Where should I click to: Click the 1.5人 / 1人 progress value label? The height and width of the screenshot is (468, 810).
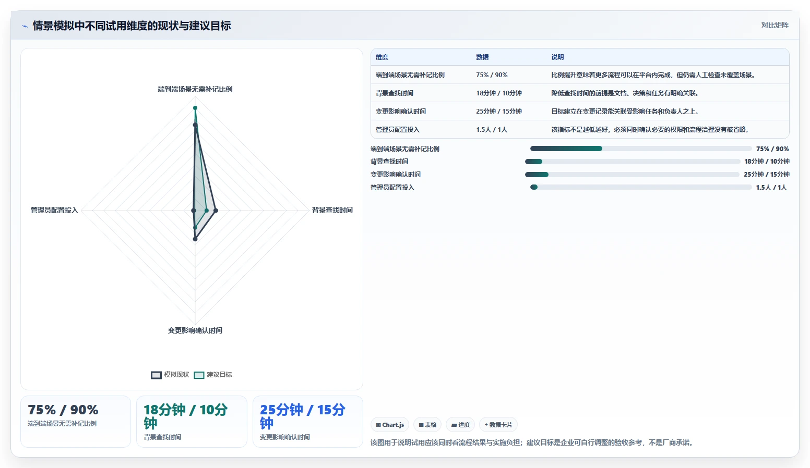771,188
